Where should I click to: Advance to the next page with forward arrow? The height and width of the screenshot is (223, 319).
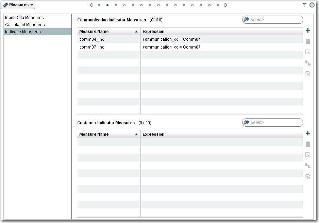[x=225, y=5]
